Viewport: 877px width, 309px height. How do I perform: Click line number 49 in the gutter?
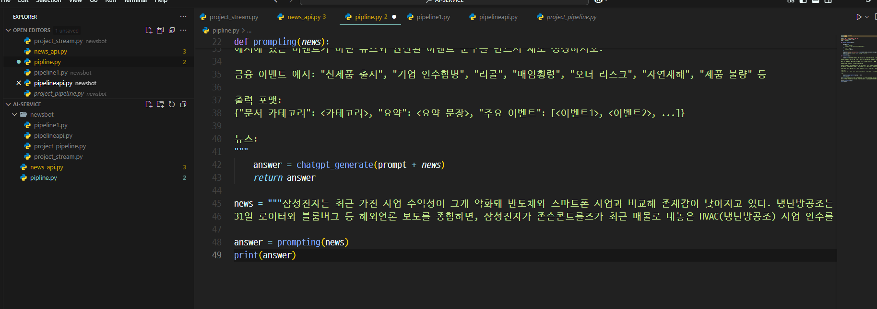click(217, 255)
